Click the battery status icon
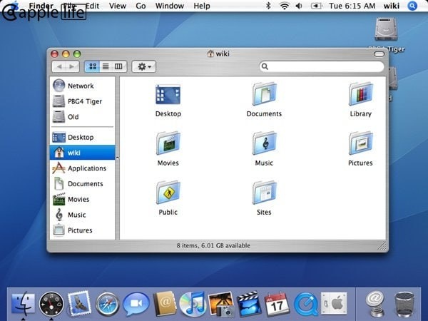 click(x=316, y=6)
